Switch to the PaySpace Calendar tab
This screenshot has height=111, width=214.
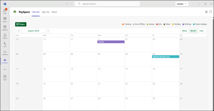click(36, 12)
